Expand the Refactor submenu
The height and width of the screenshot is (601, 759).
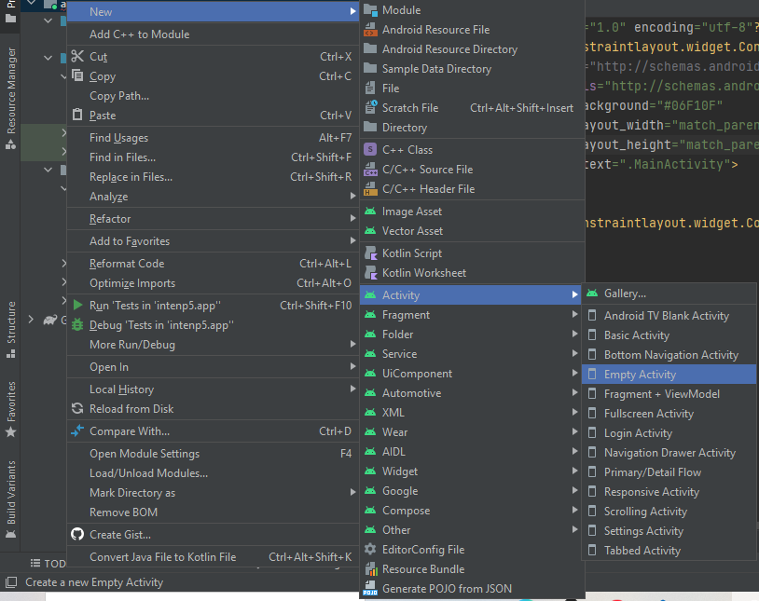point(109,220)
